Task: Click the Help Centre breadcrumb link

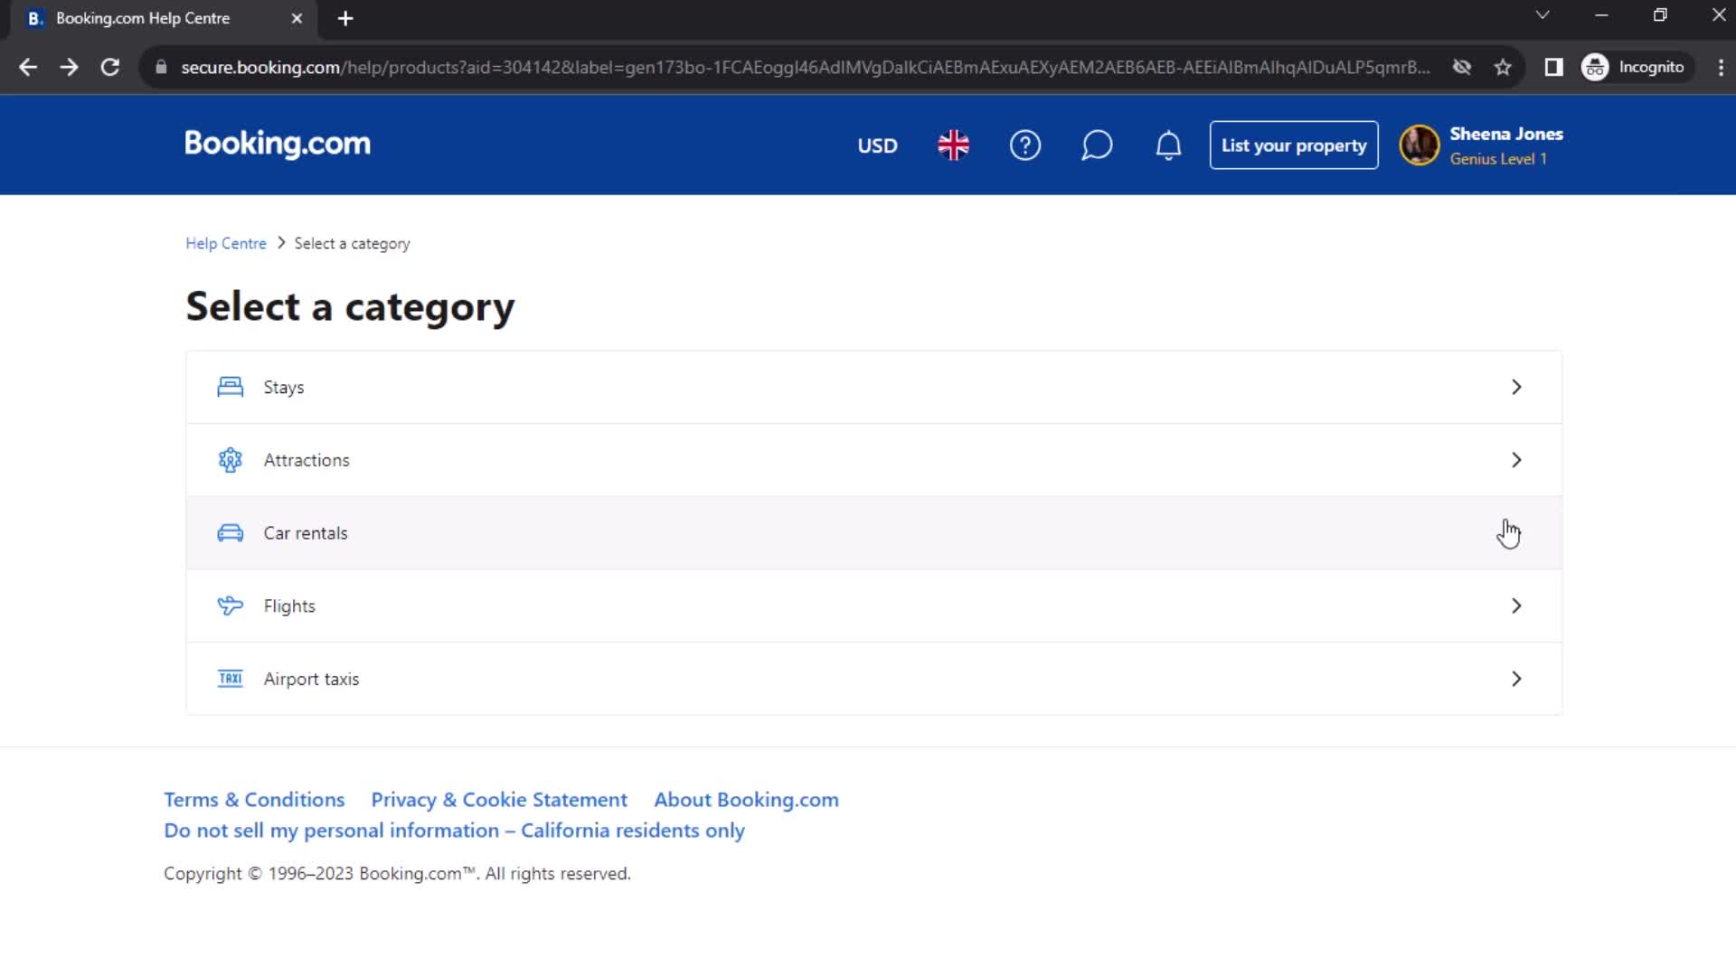Action: [227, 243]
